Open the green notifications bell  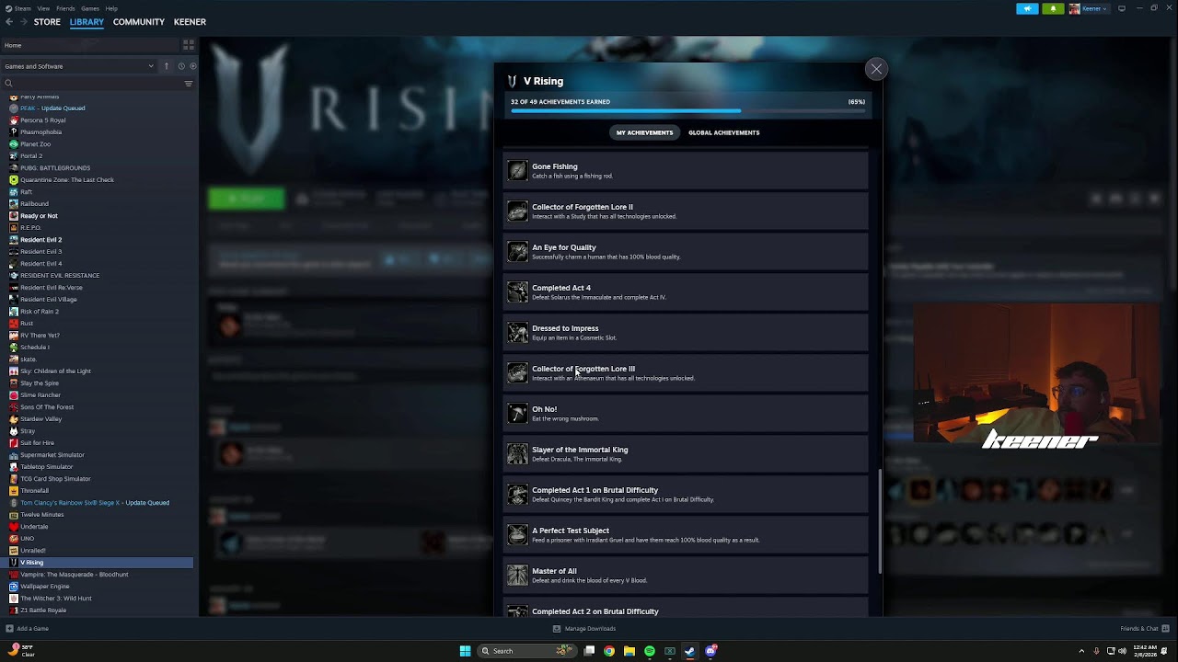[x=1053, y=8]
